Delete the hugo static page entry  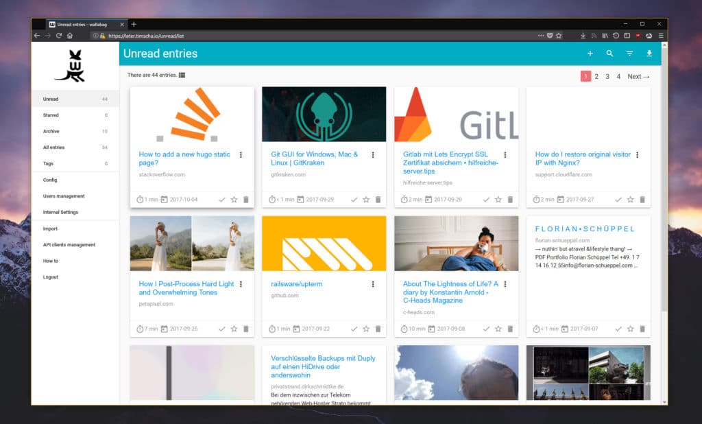point(246,200)
